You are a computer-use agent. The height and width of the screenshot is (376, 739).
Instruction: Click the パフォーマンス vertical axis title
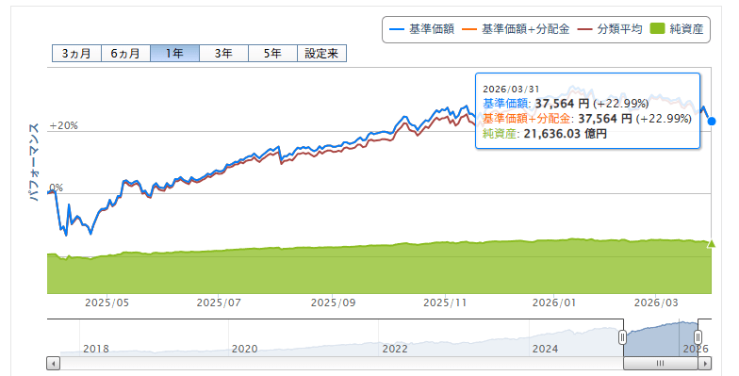(34, 162)
